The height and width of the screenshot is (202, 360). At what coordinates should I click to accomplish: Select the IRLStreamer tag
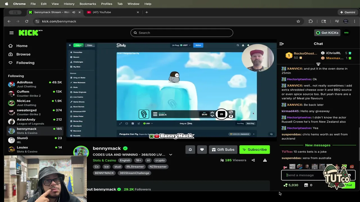[x=135, y=167]
